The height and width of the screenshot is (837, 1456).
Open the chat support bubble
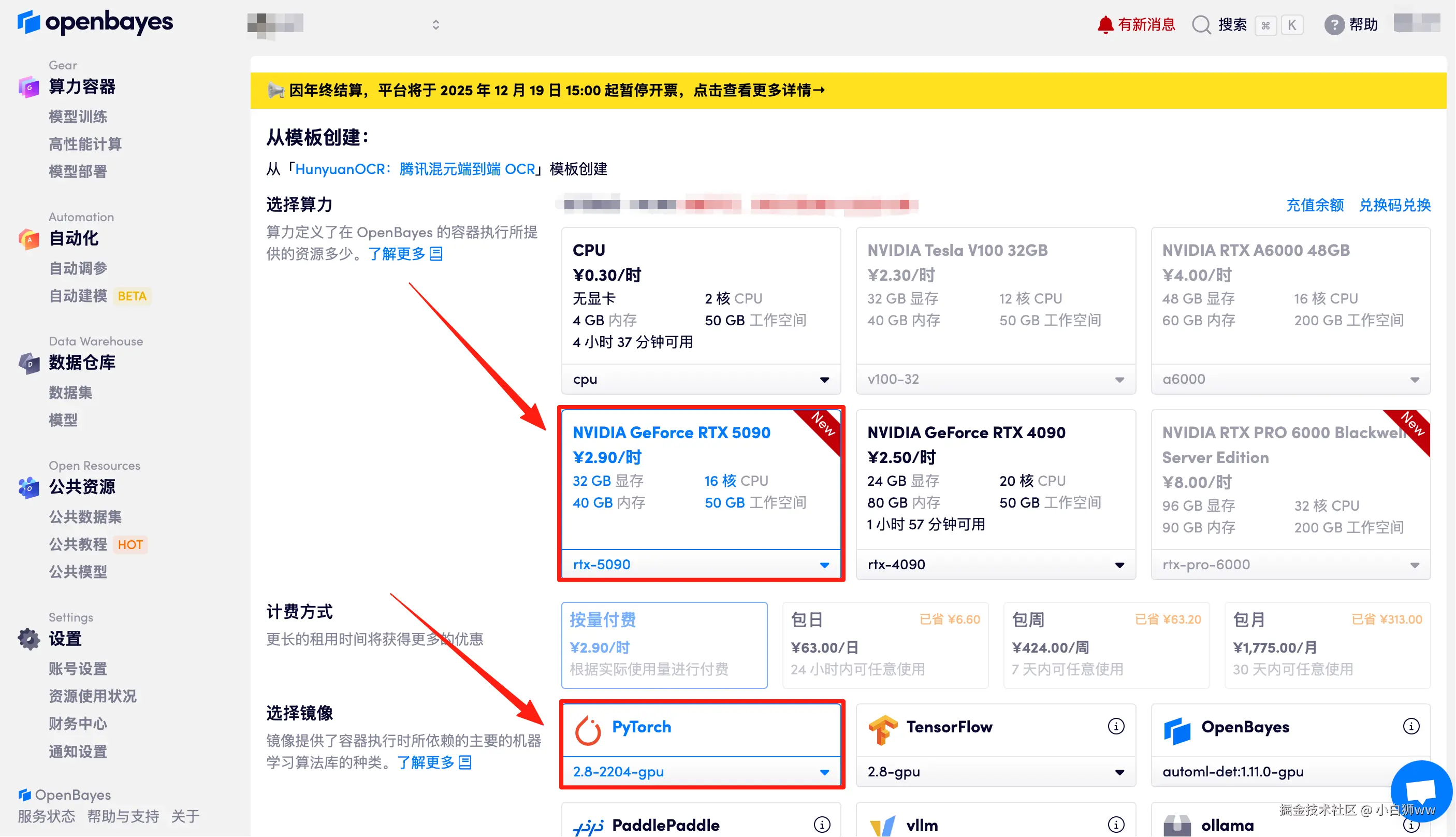(x=1420, y=791)
